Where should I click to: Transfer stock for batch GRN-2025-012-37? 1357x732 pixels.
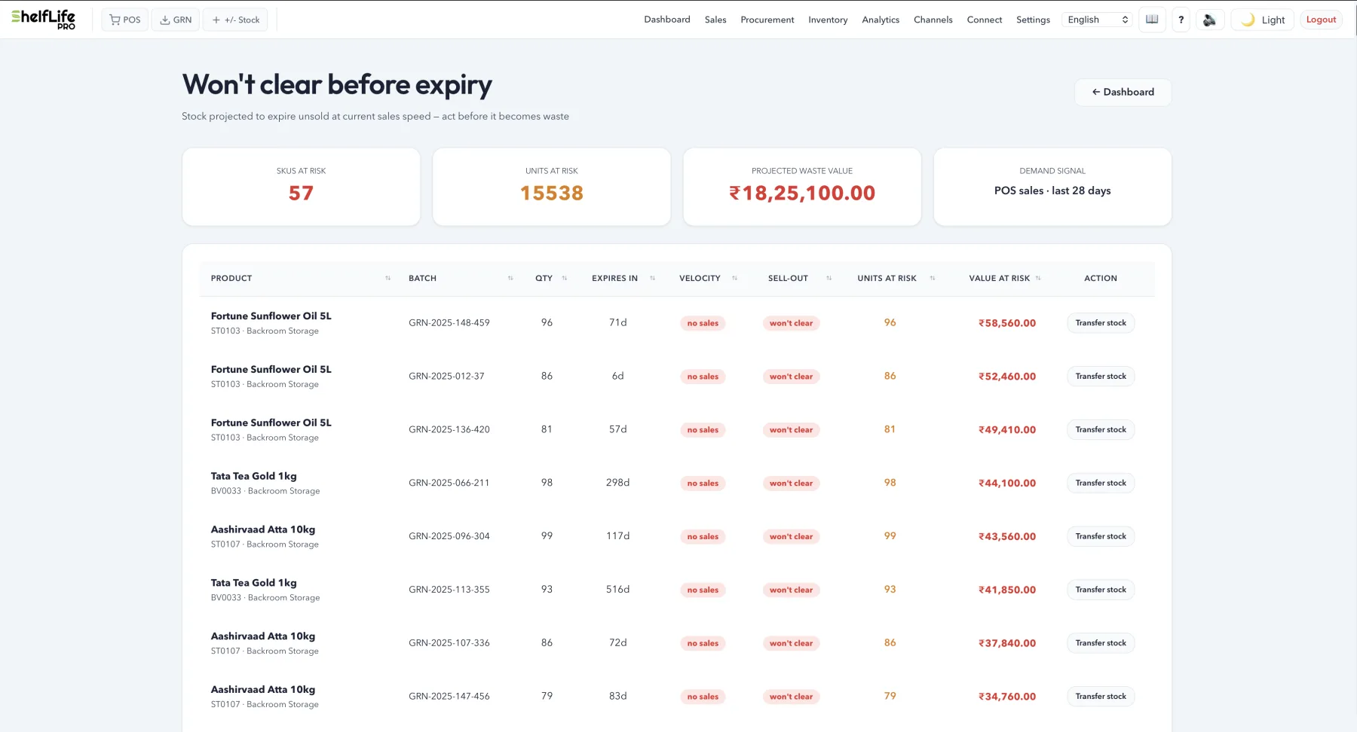(x=1101, y=377)
